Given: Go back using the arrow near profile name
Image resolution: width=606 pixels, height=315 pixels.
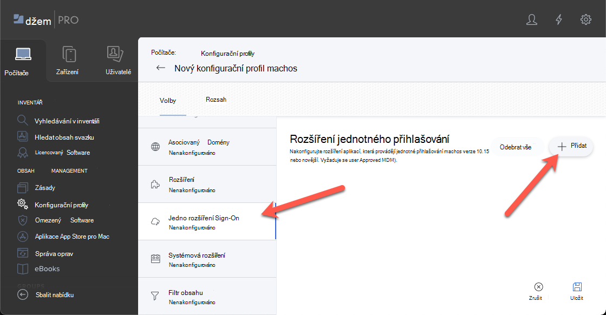Looking at the screenshot, I should [x=160, y=68].
